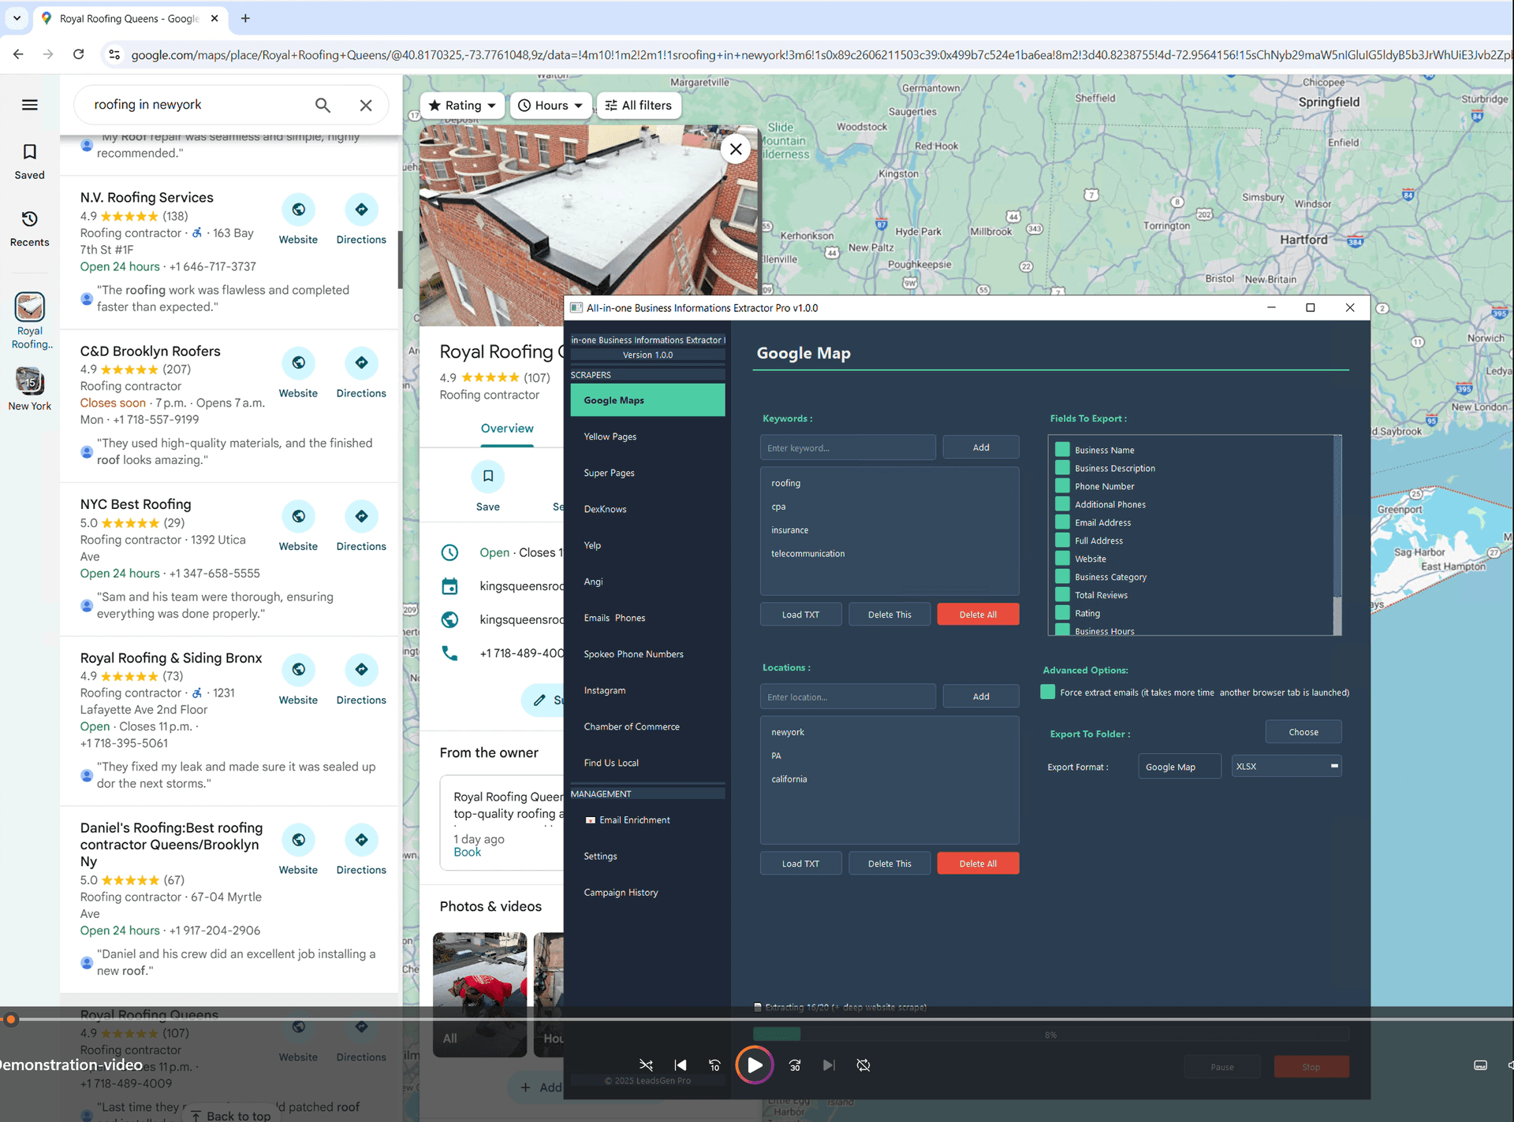Click Load TXT under Locations
The height and width of the screenshot is (1122, 1514).
point(800,863)
